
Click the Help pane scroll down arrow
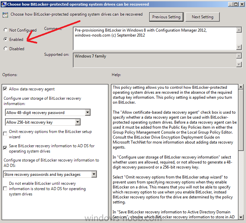click(x=241, y=217)
